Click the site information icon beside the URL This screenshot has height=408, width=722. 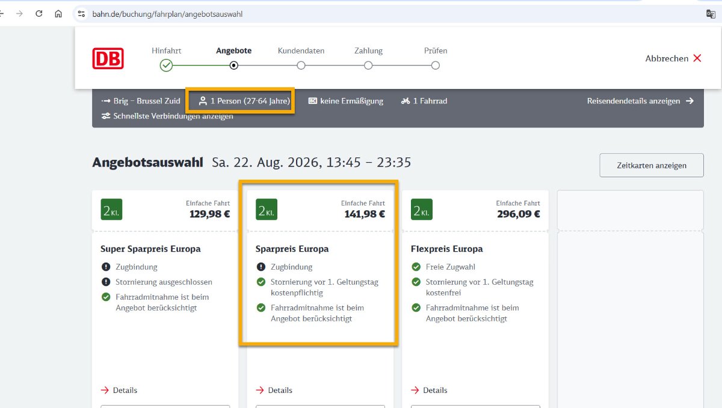[82, 14]
